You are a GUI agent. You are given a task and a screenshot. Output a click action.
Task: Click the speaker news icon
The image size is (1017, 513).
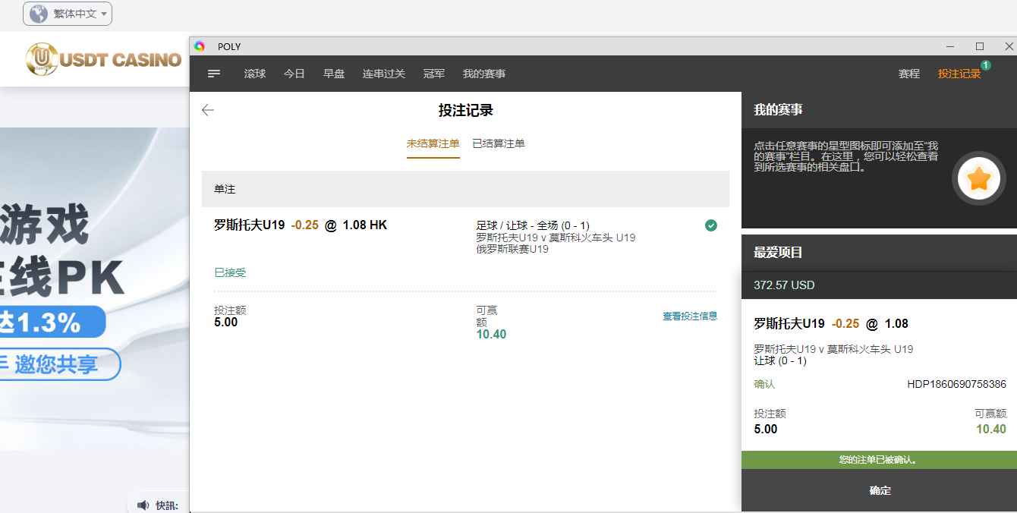click(143, 505)
